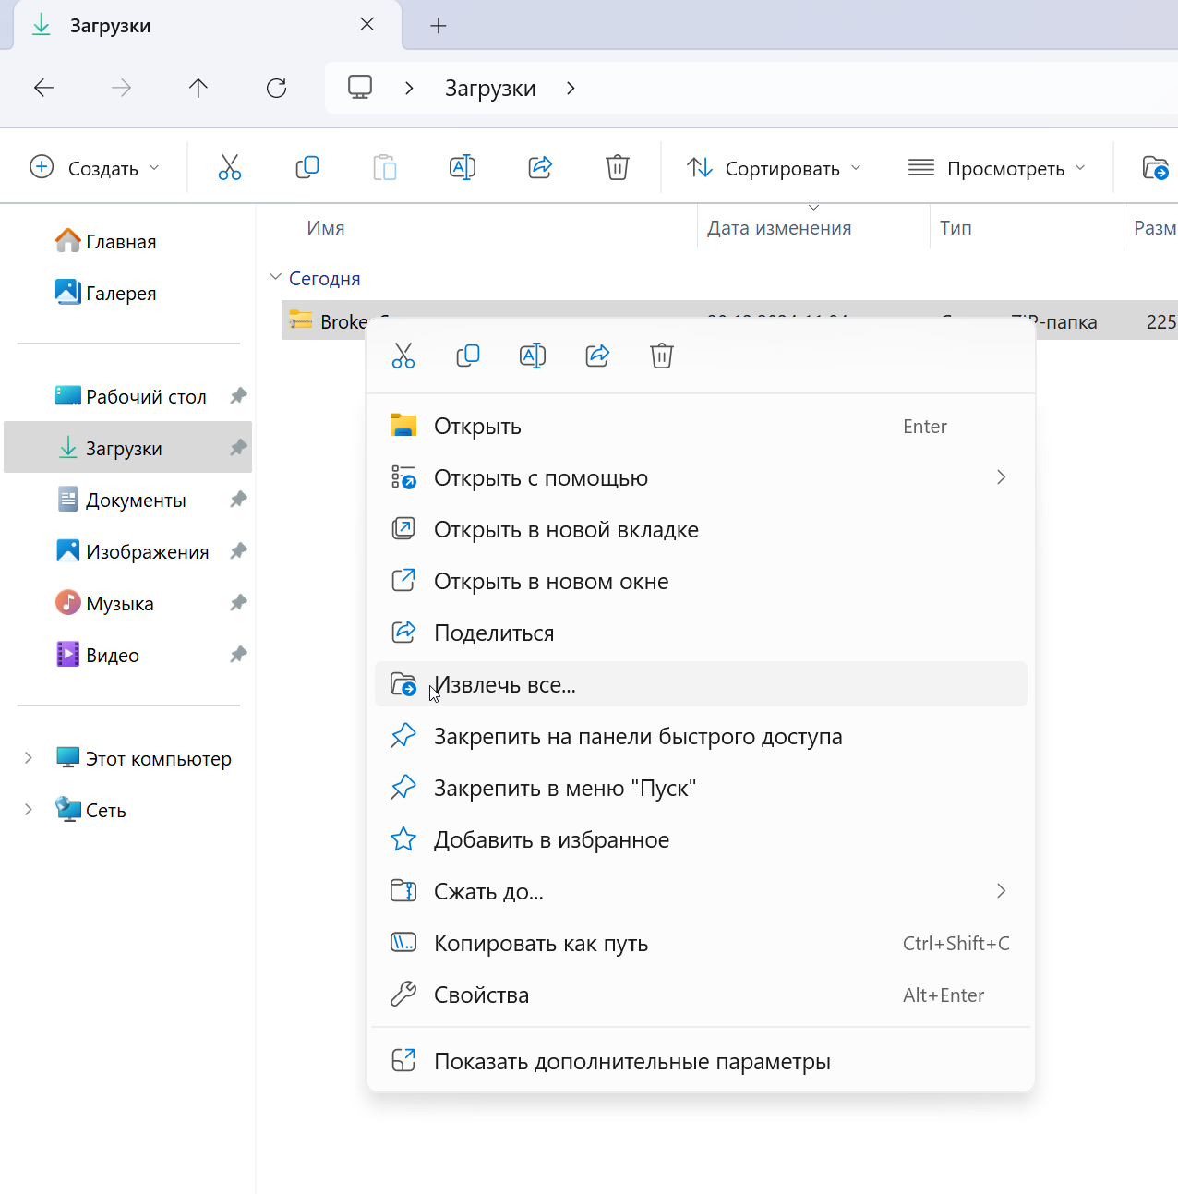The width and height of the screenshot is (1178, 1194).
Task: Unpin Изображения using its pin icon
Action: (x=238, y=551)
